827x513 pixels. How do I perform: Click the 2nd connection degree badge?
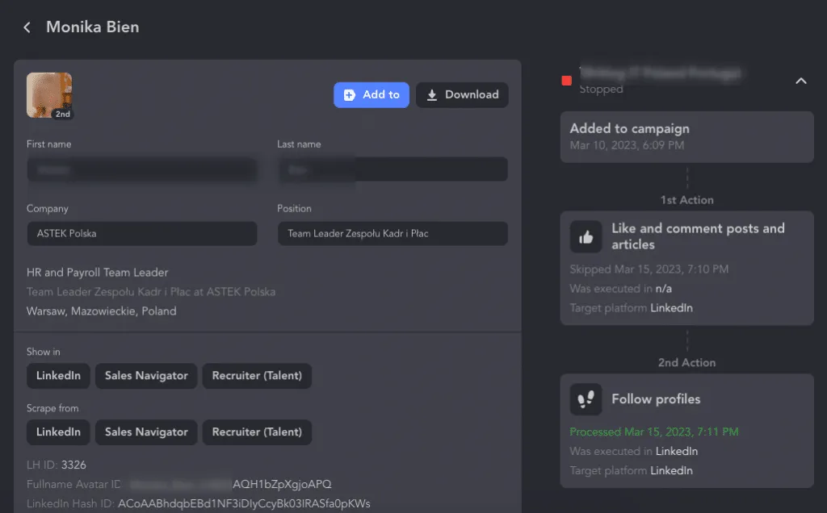[x=62, y=114]
